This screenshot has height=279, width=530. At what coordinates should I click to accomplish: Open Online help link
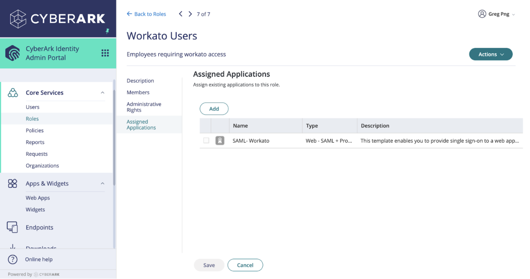point(39,259)
